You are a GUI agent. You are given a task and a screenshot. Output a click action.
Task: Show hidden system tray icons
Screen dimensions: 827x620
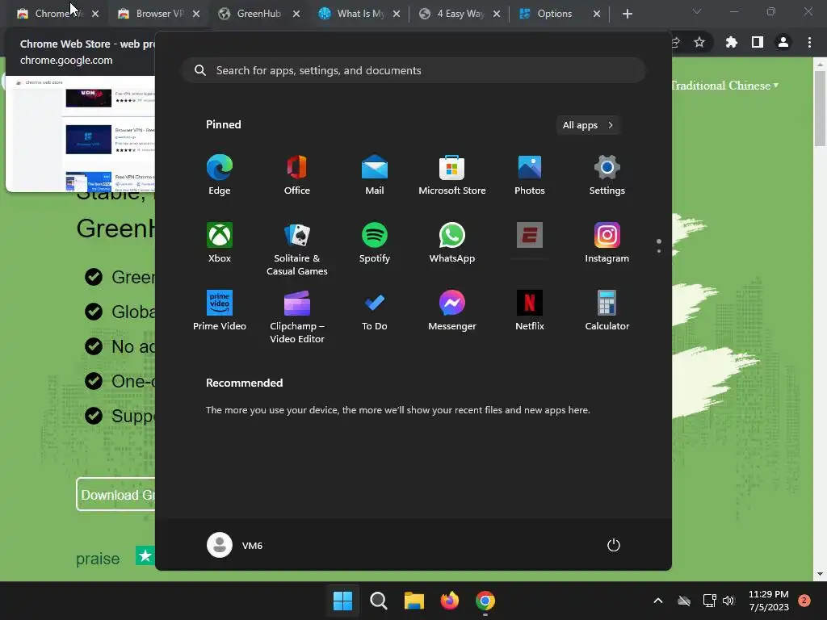(x=658, y=601)
